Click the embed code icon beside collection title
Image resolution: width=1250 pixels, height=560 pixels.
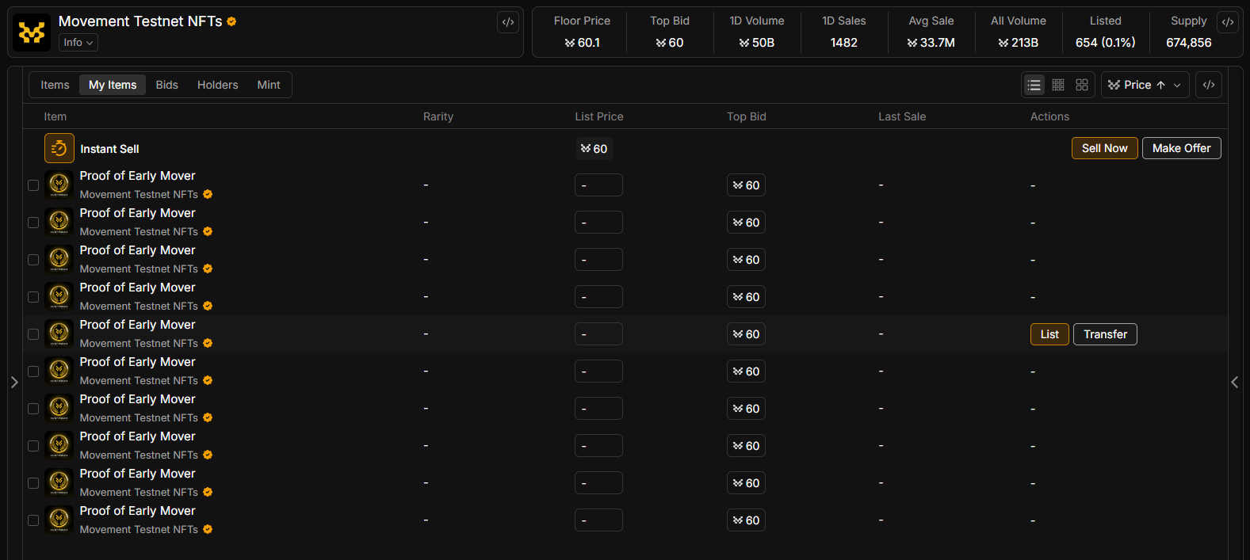[508, 22]
